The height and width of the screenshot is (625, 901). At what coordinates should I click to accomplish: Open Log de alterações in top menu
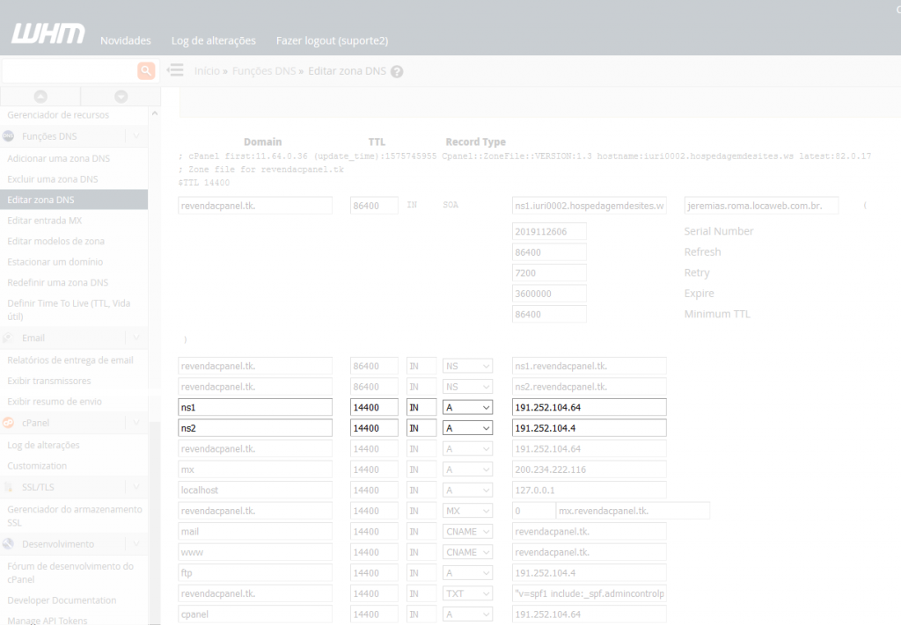pyautogui.click(x=213, y=40)
